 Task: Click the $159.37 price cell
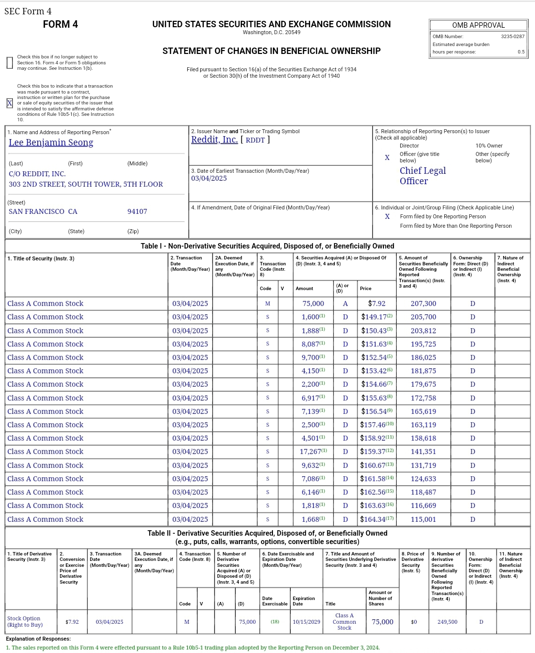[x=377, y=452]
